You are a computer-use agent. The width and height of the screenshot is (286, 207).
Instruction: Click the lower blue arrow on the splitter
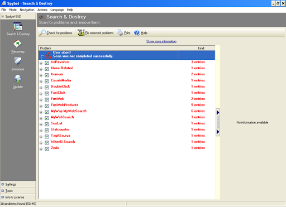(x=218, y=132)
